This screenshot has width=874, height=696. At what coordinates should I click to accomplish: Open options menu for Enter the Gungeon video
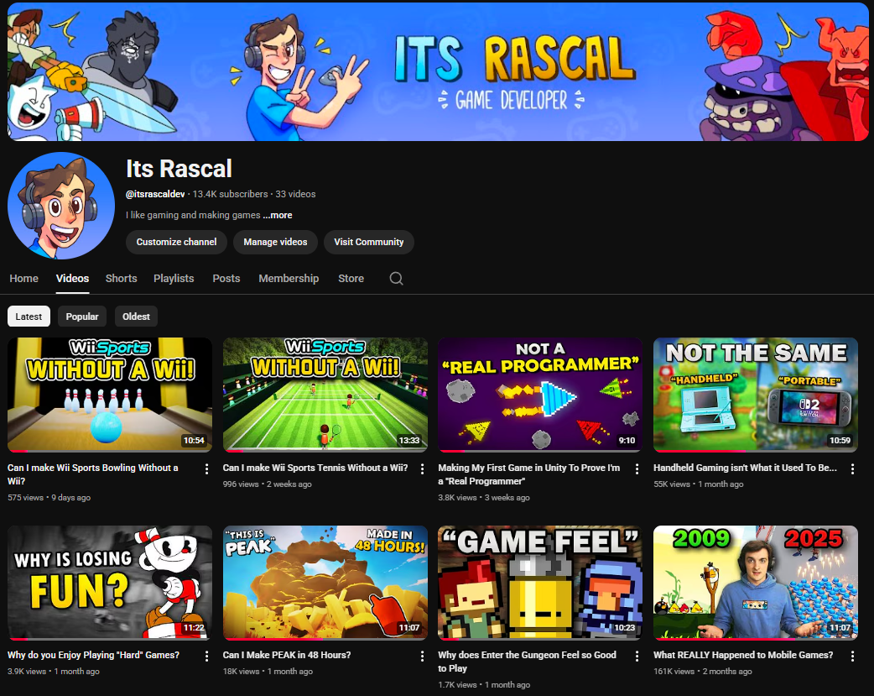click(637, 657)
